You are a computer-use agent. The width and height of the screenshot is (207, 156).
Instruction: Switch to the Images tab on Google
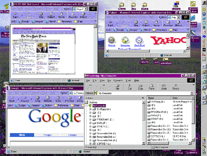click(x=48, y=135)
